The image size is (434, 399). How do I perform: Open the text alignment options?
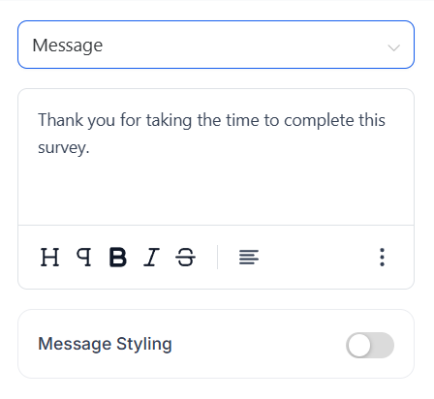pos(249,258)
